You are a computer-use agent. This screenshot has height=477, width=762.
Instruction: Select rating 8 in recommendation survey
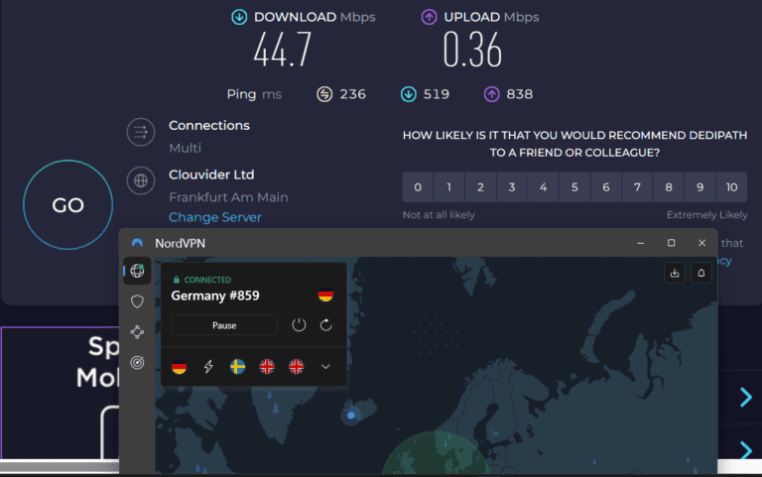(669, 187)
